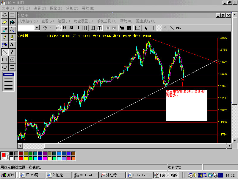The image size is (238, 179).
Task: Click the horizontal scrollbar right arrow
Action: (x=229, y=146)
